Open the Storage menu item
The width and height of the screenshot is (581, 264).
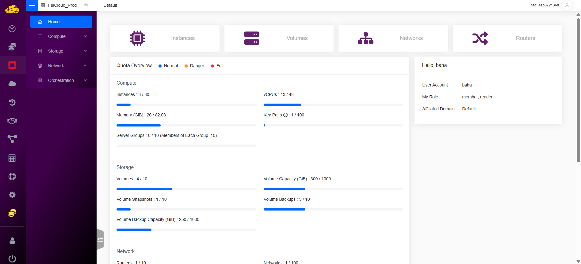coord(61,51)
